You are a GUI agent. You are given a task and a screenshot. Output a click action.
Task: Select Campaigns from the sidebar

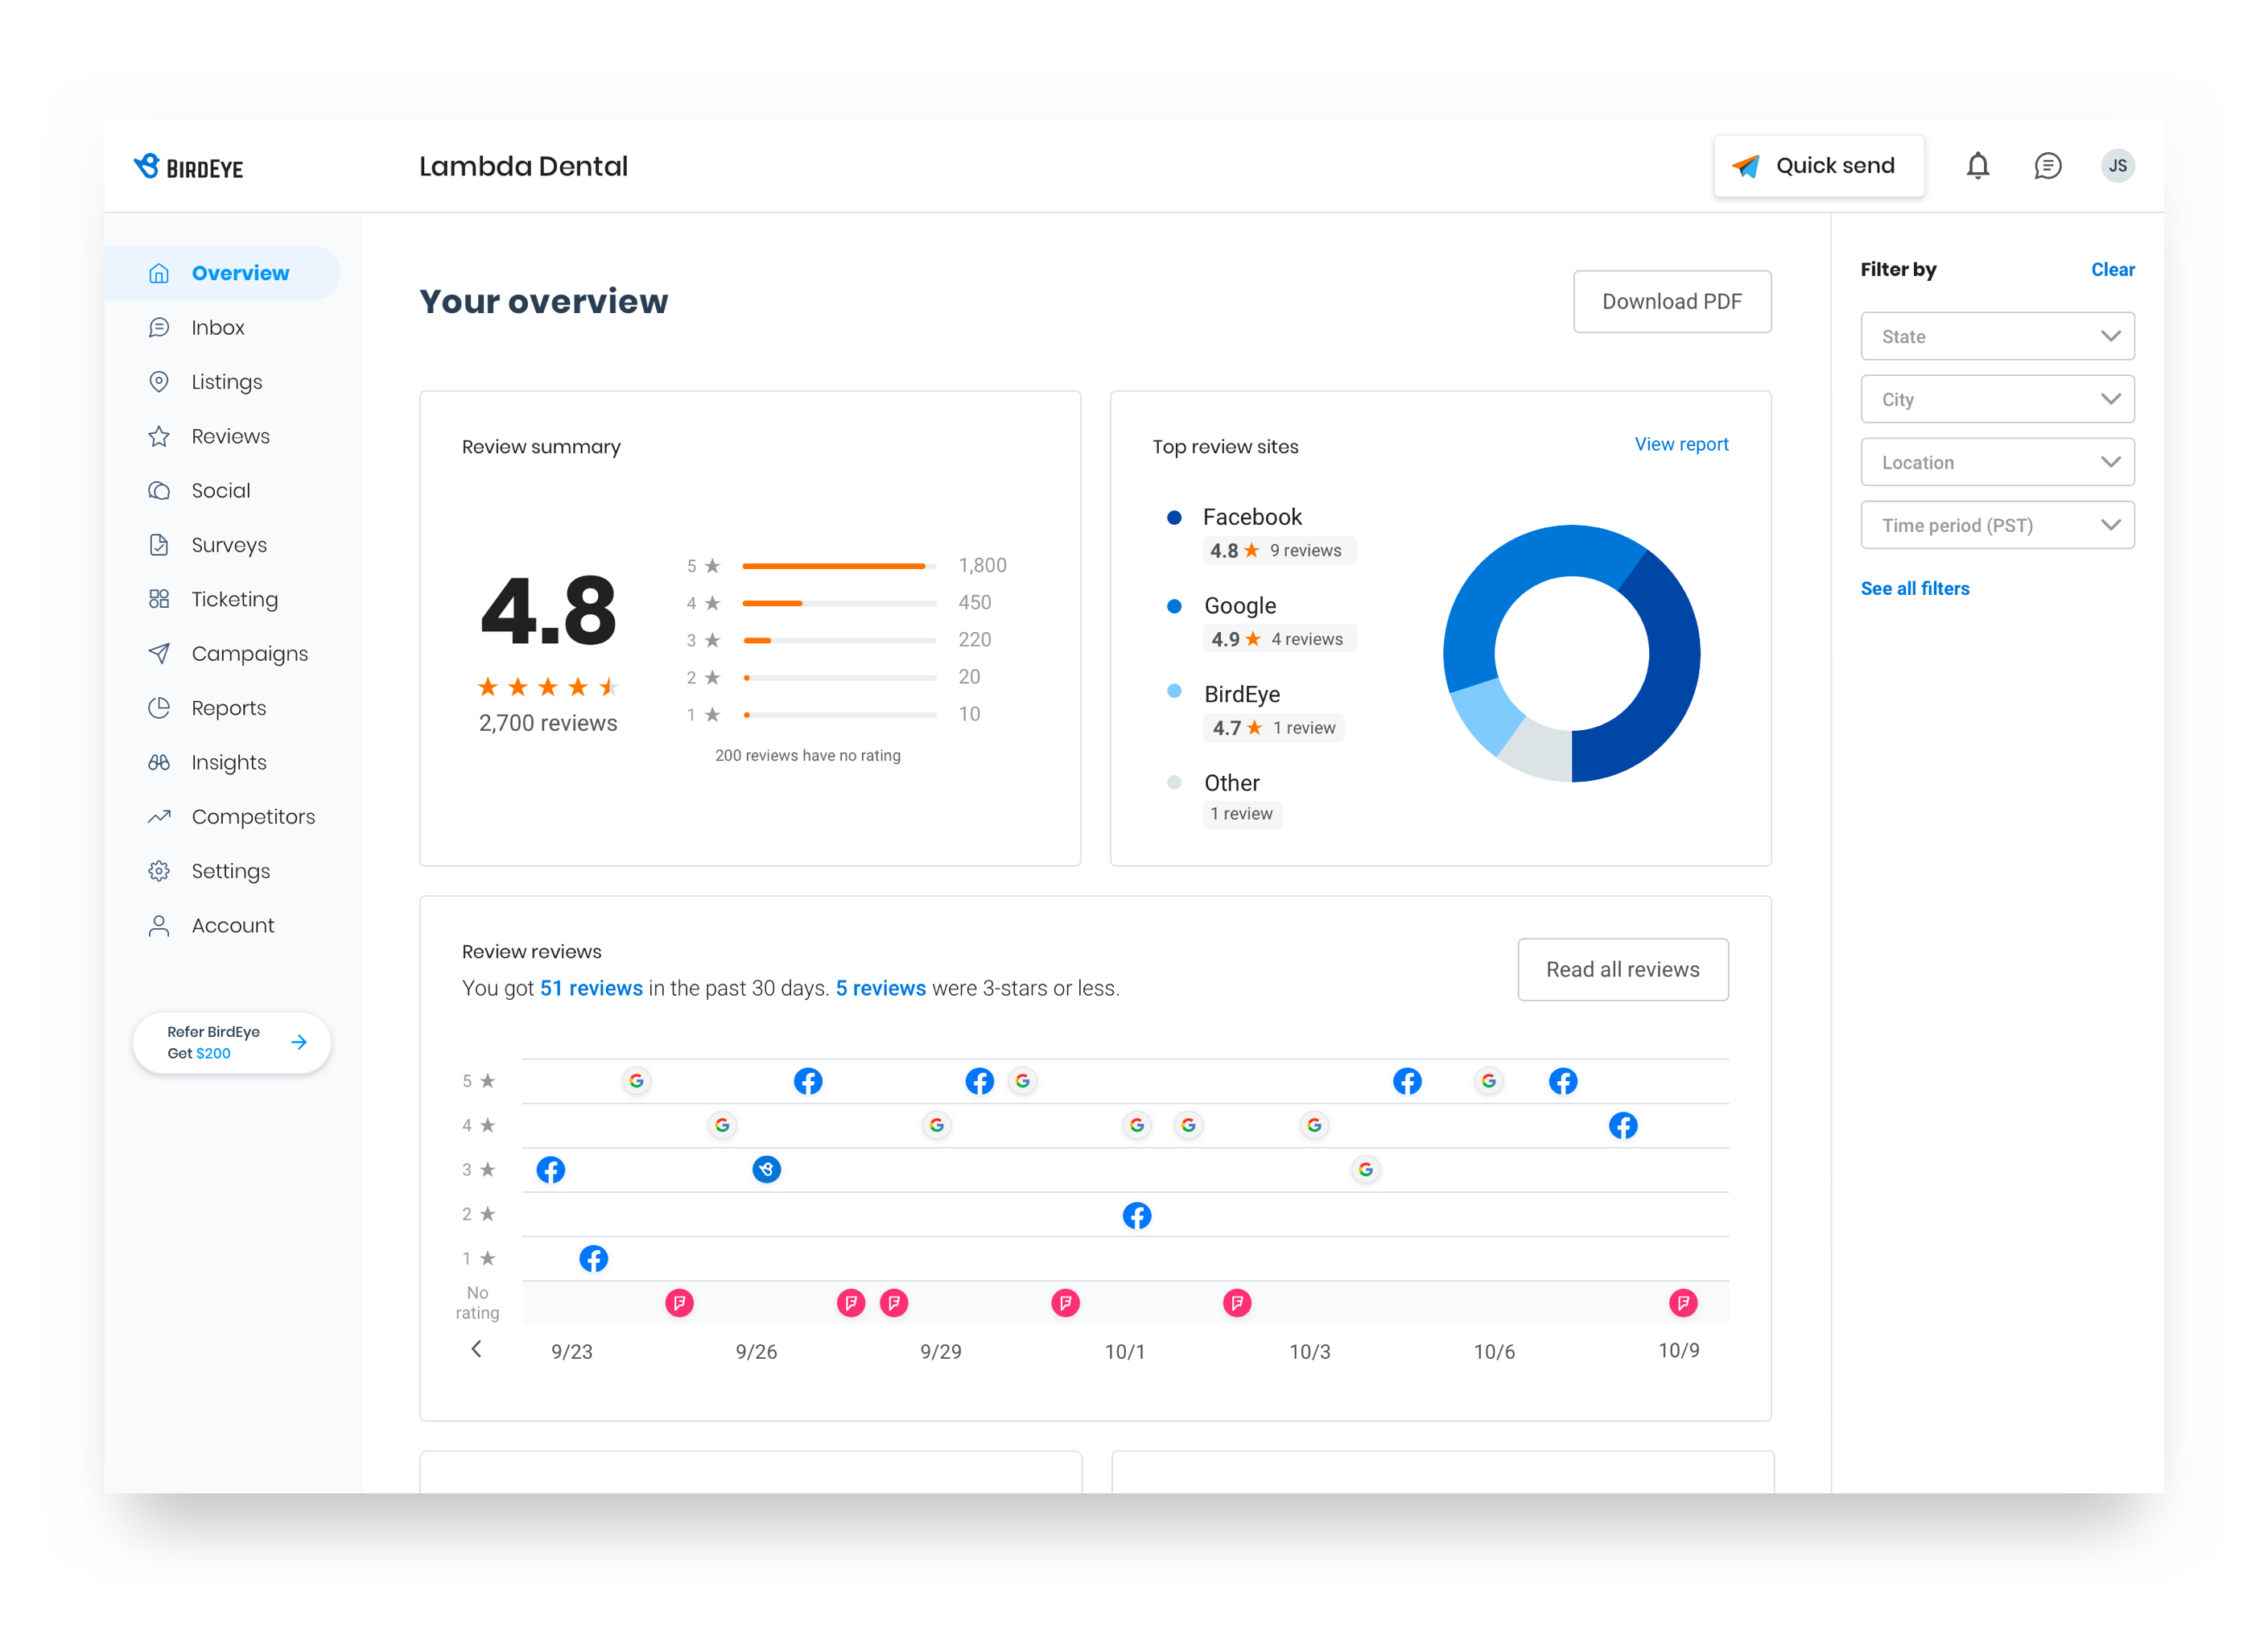249,653
